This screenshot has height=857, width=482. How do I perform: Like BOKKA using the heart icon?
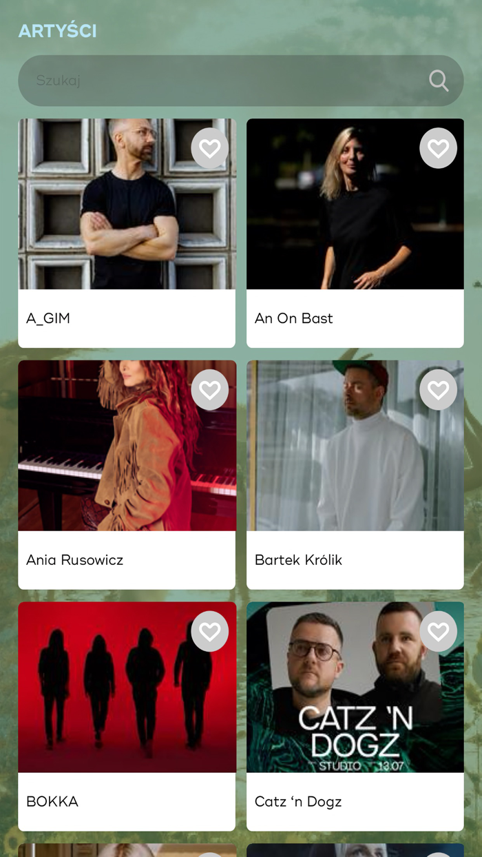coord(210,632)
